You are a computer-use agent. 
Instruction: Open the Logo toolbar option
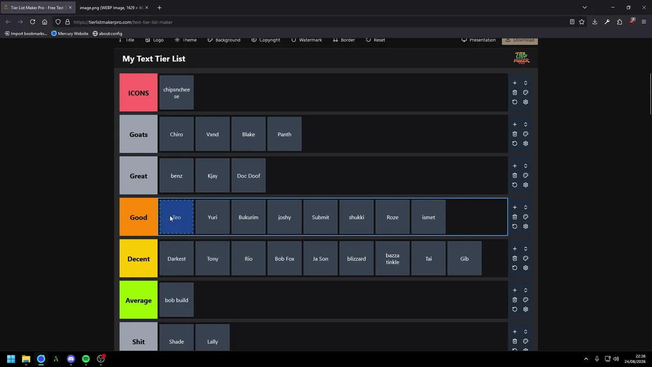click(154, 40)
